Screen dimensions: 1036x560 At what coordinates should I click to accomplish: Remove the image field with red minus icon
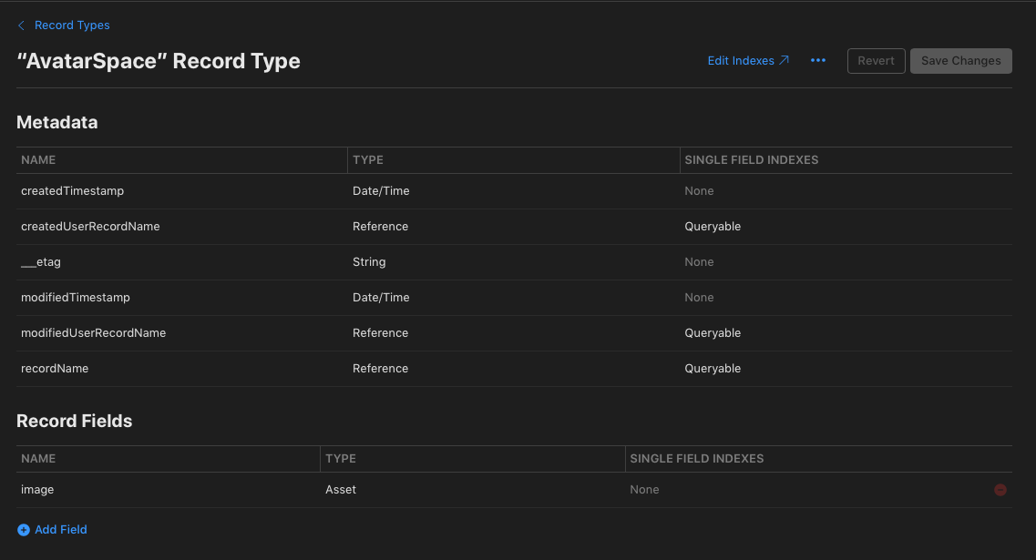1000,490
